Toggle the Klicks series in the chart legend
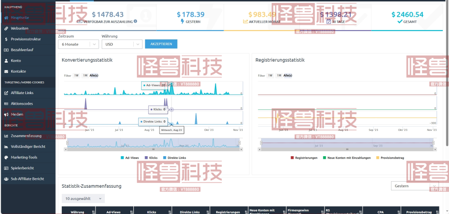449x214 pixels. pyautogui.click(x=151, y=158)
